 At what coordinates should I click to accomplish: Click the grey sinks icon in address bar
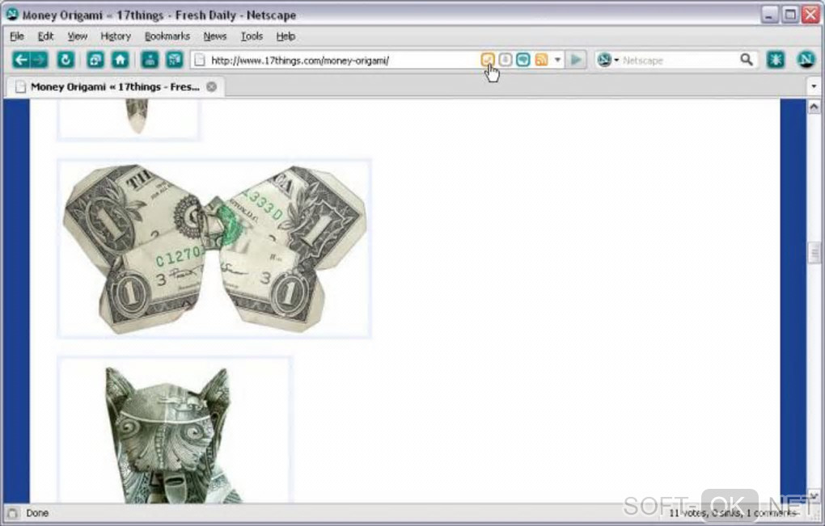click(x=505, y=59)
